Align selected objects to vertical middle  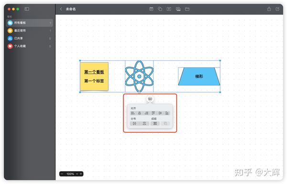coord(160,113)
